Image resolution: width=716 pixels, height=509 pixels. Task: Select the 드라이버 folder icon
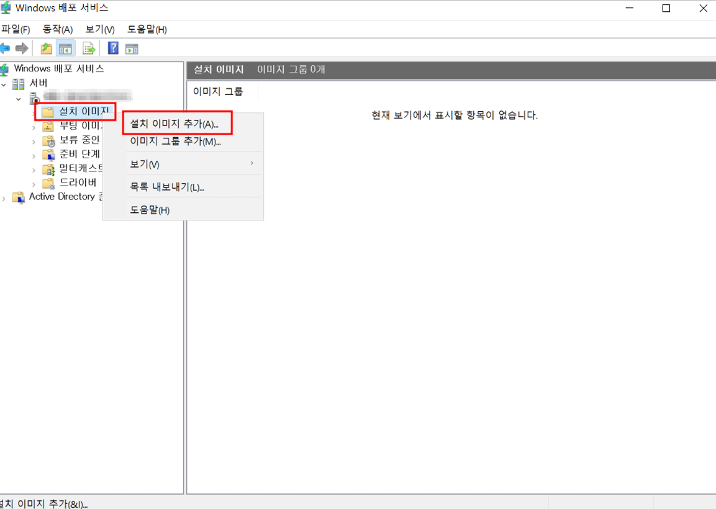pos(48,184)
